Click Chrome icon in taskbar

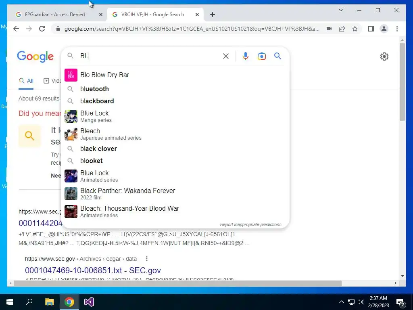coord(69,302)
